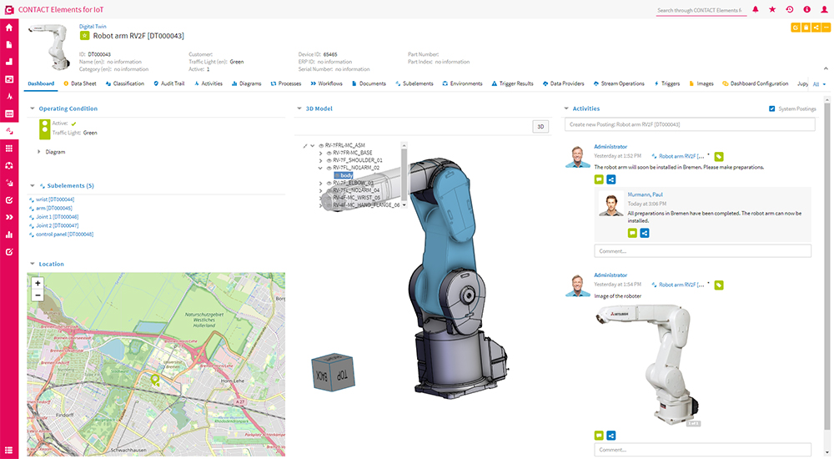
Task: Click the user profile icon
Action: (824, 9)
